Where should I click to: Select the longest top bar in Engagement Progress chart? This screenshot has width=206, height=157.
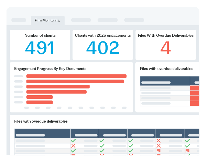coord(76,76)
